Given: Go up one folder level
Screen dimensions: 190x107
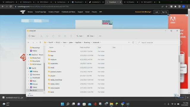Looking at the screenshot, I should coord(40,43).
